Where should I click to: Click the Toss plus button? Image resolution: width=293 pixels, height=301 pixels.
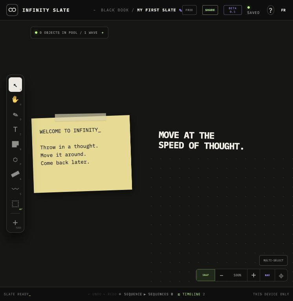[x=15, y=223]
